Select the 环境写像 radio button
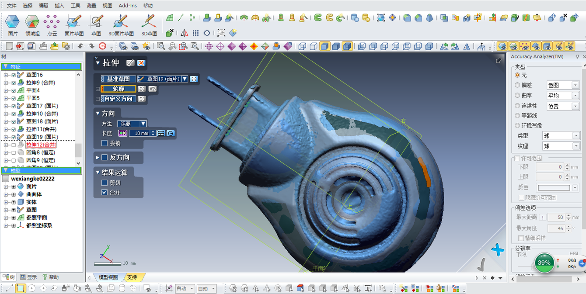Screen dimensions: 586x294 (517, 125)
